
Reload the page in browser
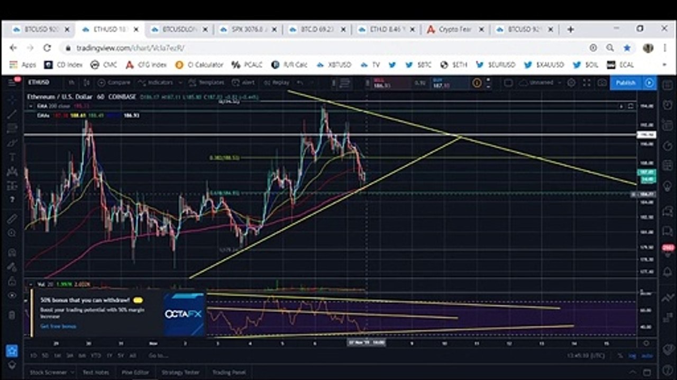click(x=47, y=48)
